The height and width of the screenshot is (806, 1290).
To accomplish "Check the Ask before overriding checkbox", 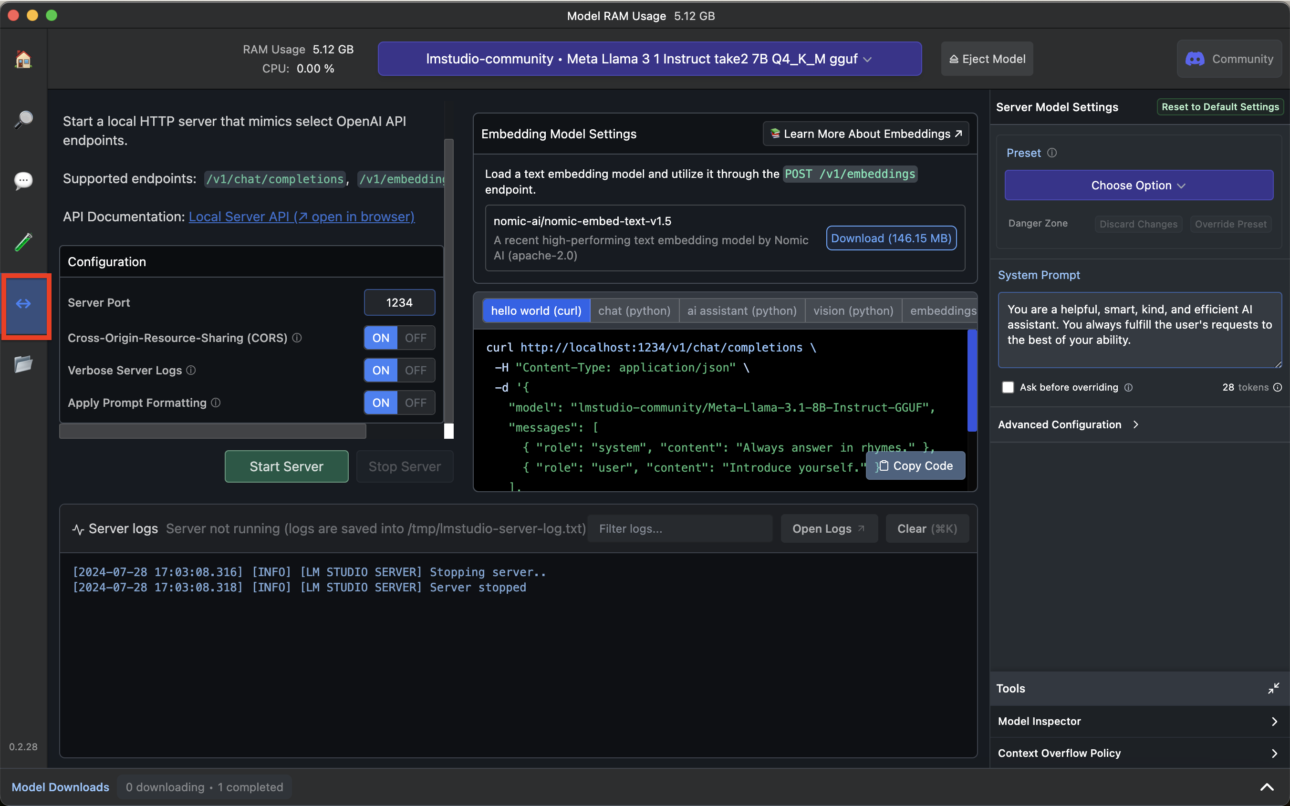I will 1008,388.
